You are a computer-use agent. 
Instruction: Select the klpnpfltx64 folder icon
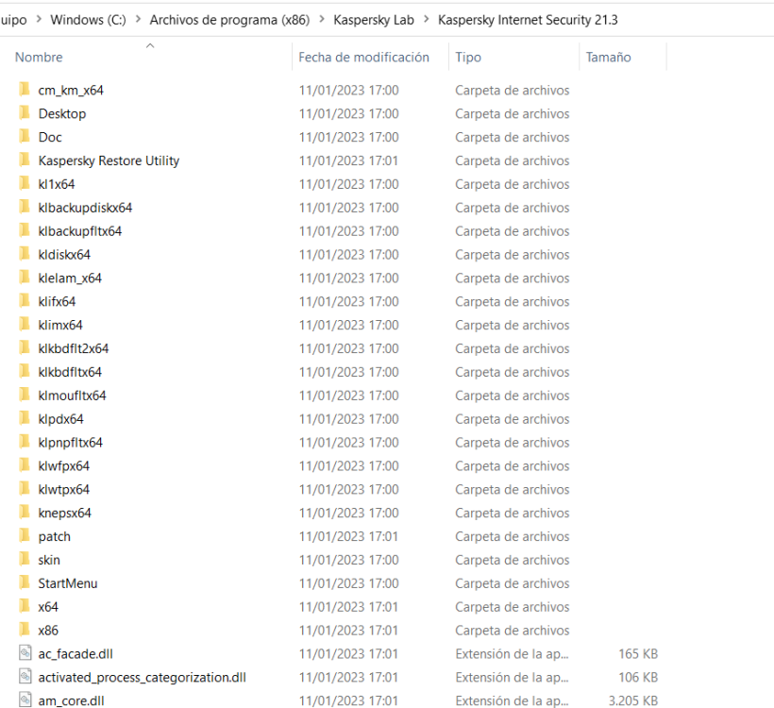pos(25,442)
